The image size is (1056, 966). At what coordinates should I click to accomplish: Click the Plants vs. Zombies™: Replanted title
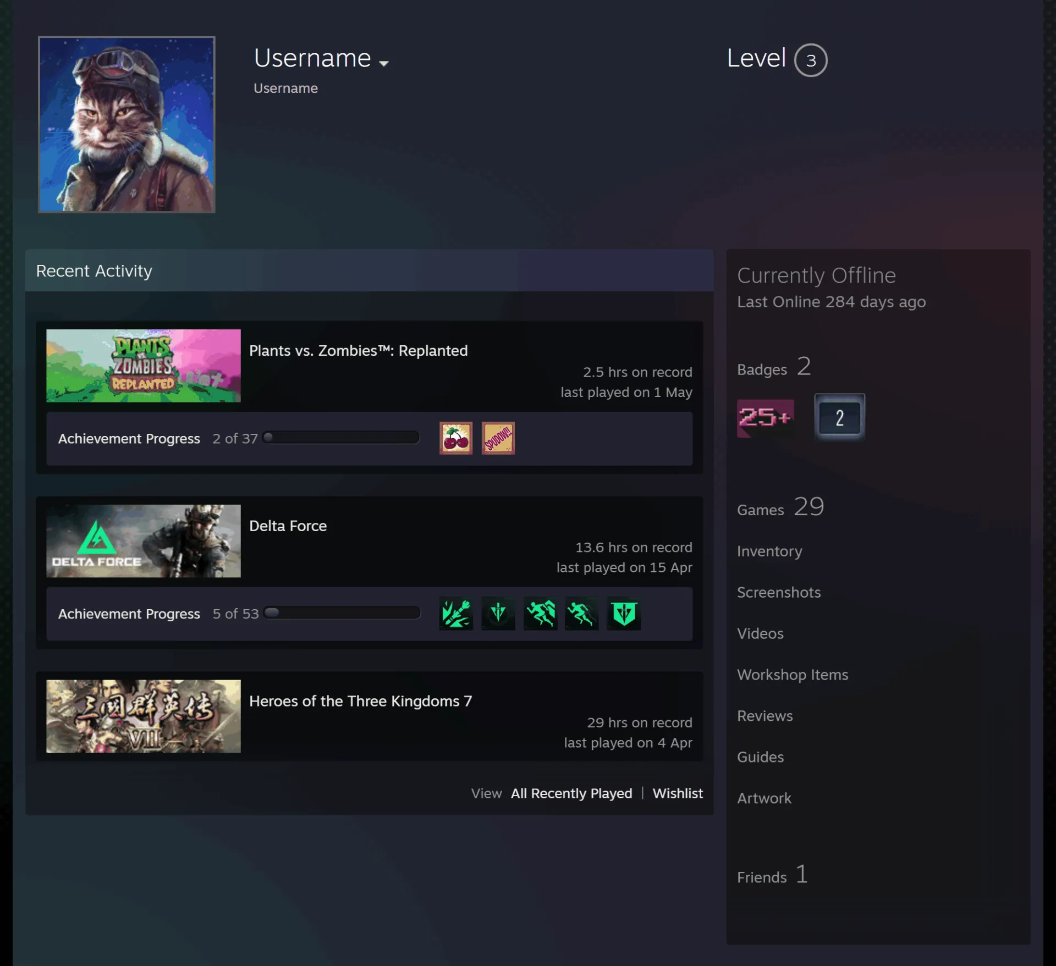point(359,351)
